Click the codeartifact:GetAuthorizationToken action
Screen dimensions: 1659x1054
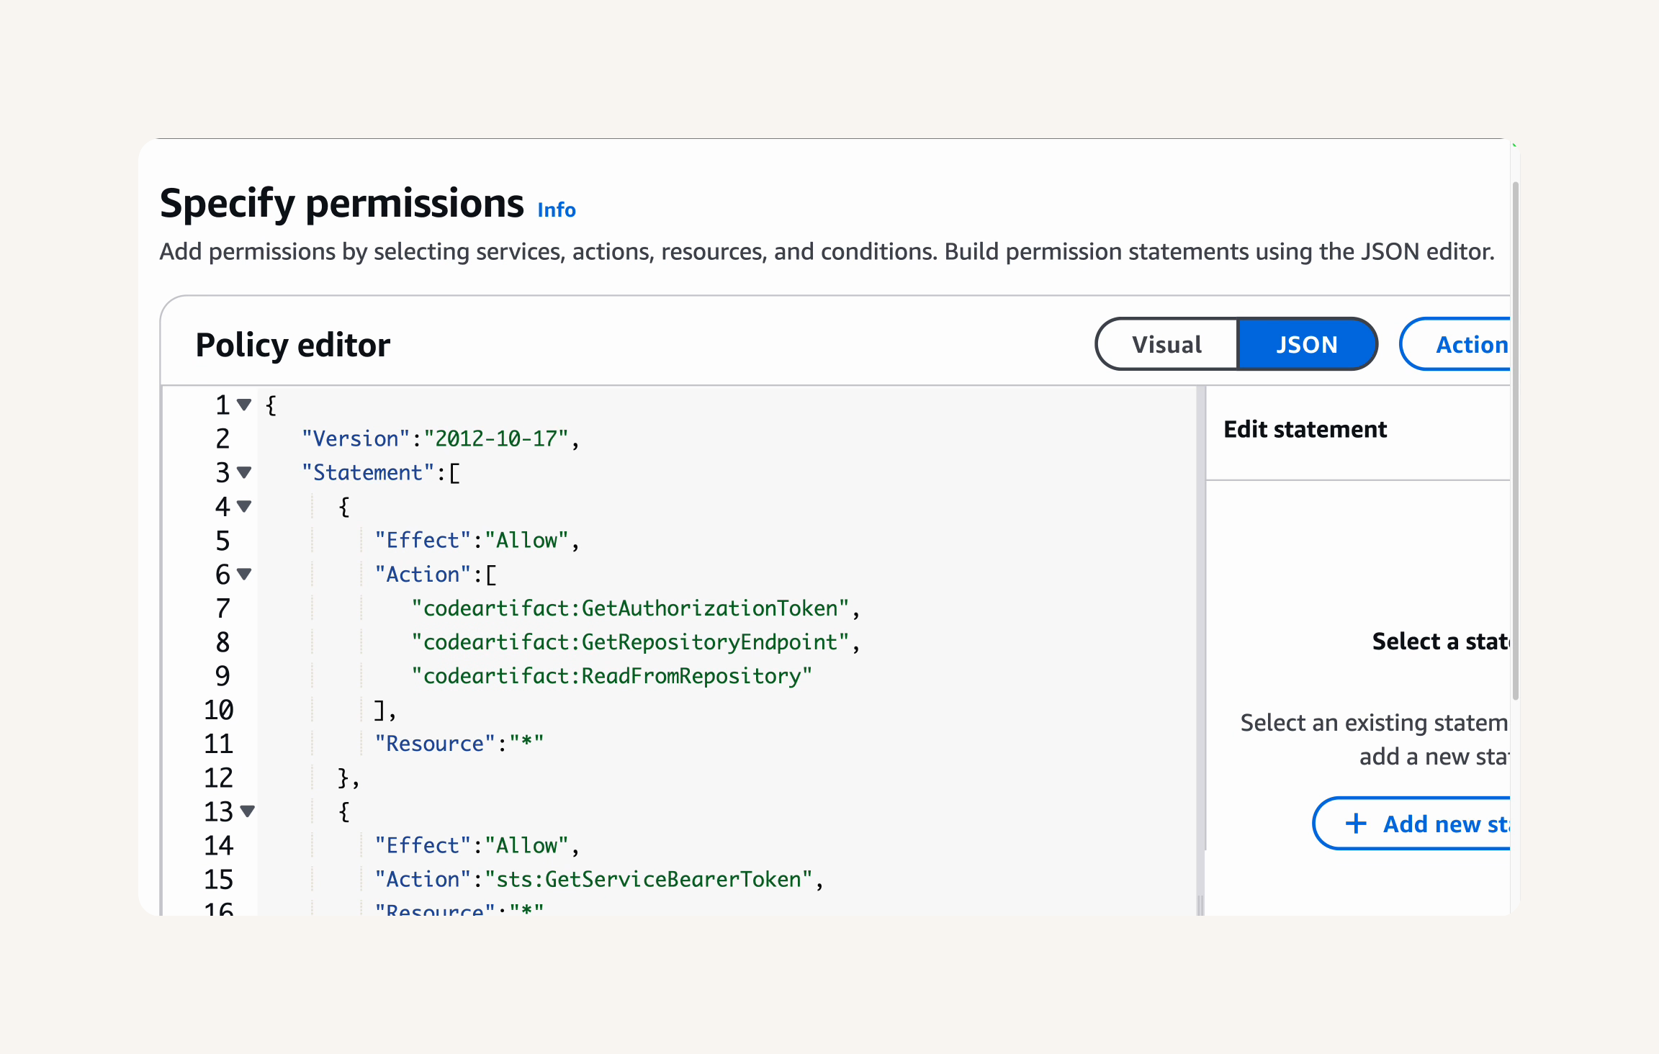(636, 608)
